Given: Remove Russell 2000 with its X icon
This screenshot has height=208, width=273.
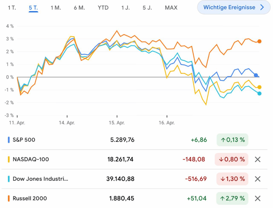Looking at the screenshot, I should click(x=257, y=198).
